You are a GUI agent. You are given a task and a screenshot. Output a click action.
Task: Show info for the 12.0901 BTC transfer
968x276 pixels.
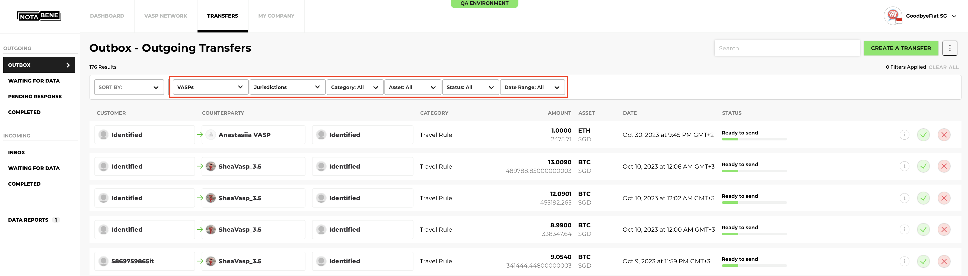(x=905, y=198)
